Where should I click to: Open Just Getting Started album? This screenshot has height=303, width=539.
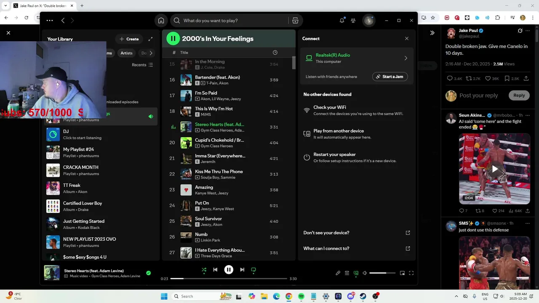(101, 224)
